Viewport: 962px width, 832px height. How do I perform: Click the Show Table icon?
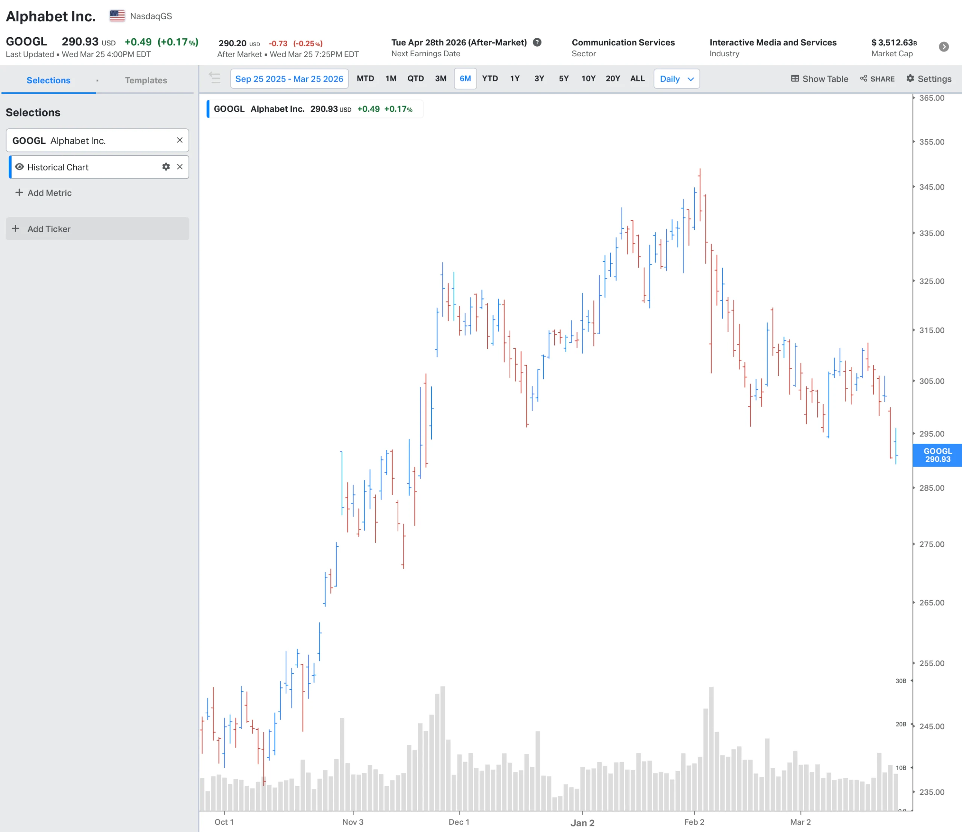795,78
